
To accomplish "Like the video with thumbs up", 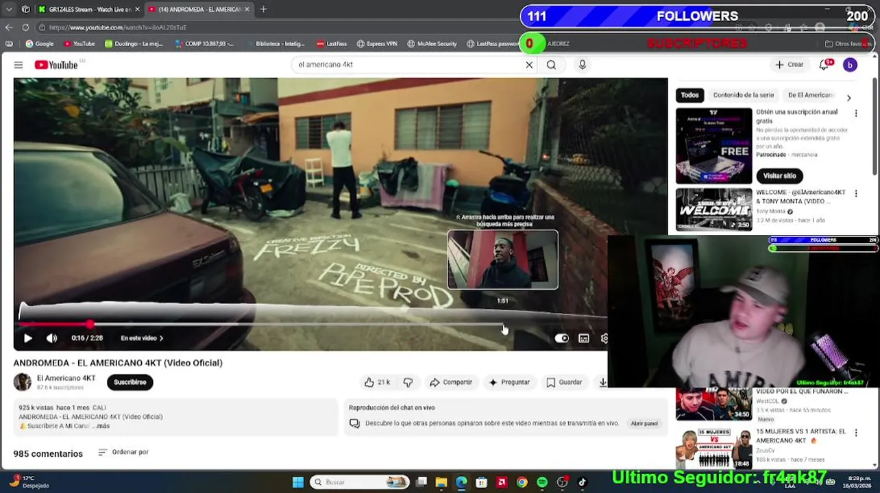I will 377,382.
